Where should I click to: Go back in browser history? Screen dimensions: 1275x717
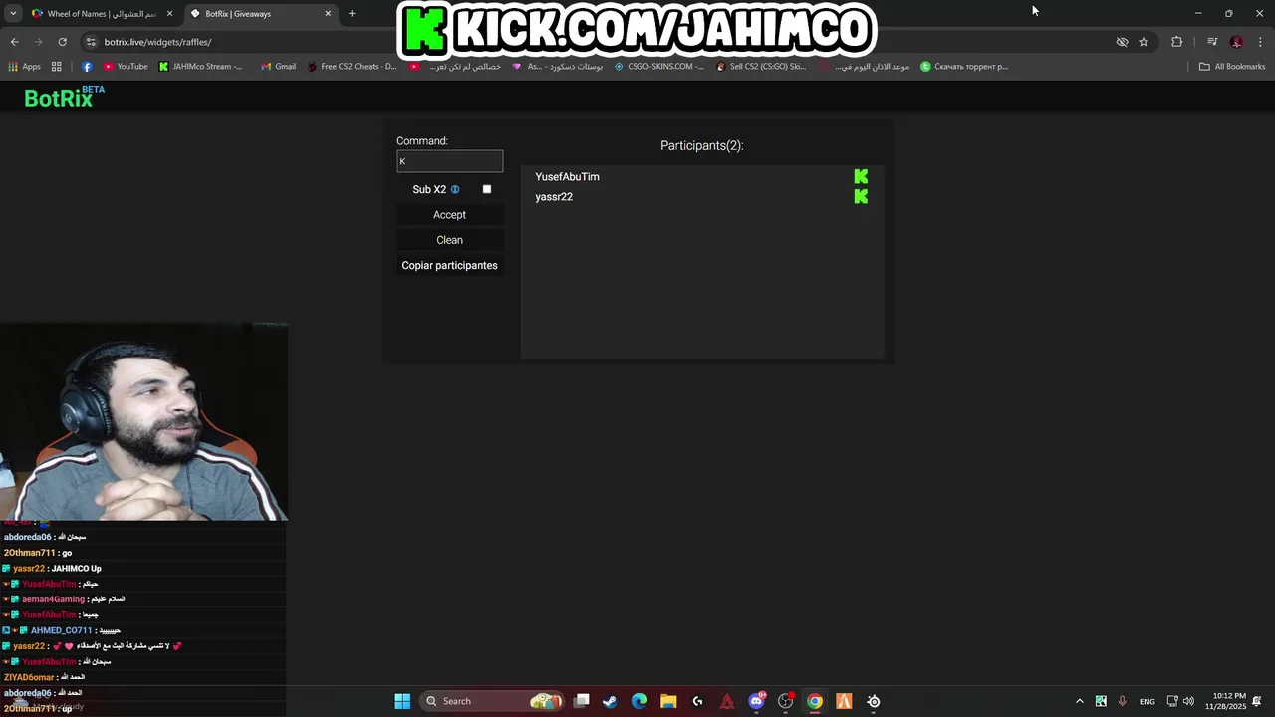tap(14, 42)
